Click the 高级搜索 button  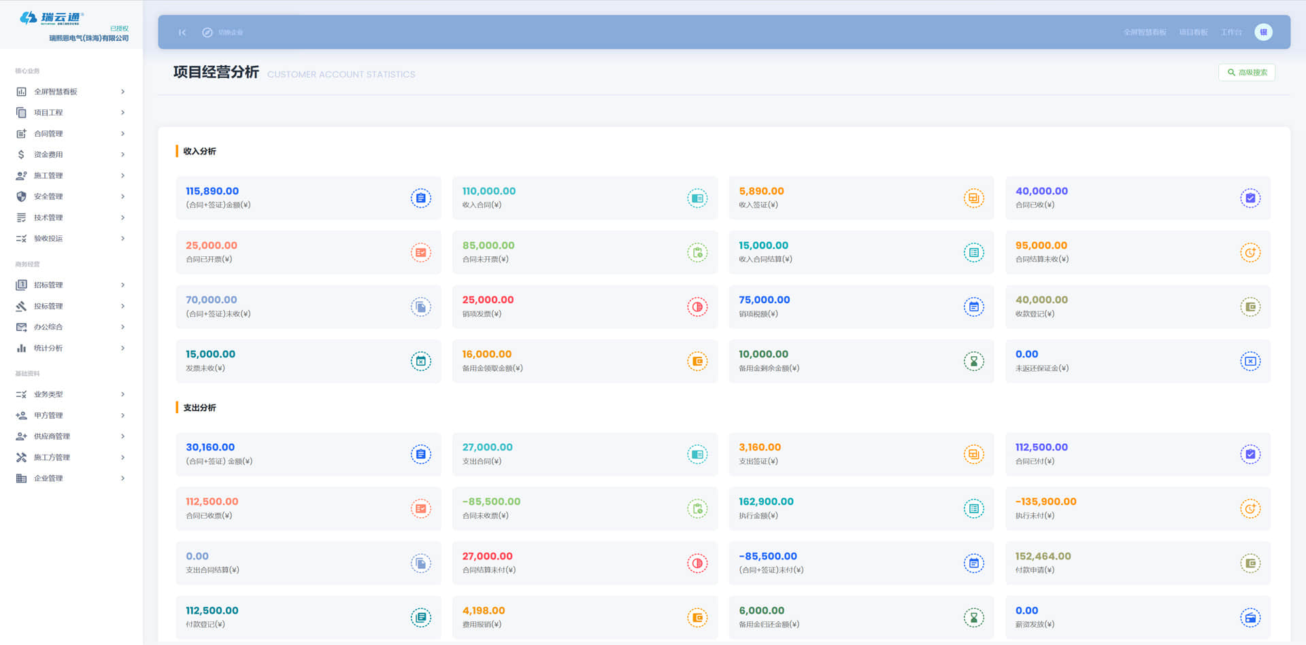(x=1247, y=73)
